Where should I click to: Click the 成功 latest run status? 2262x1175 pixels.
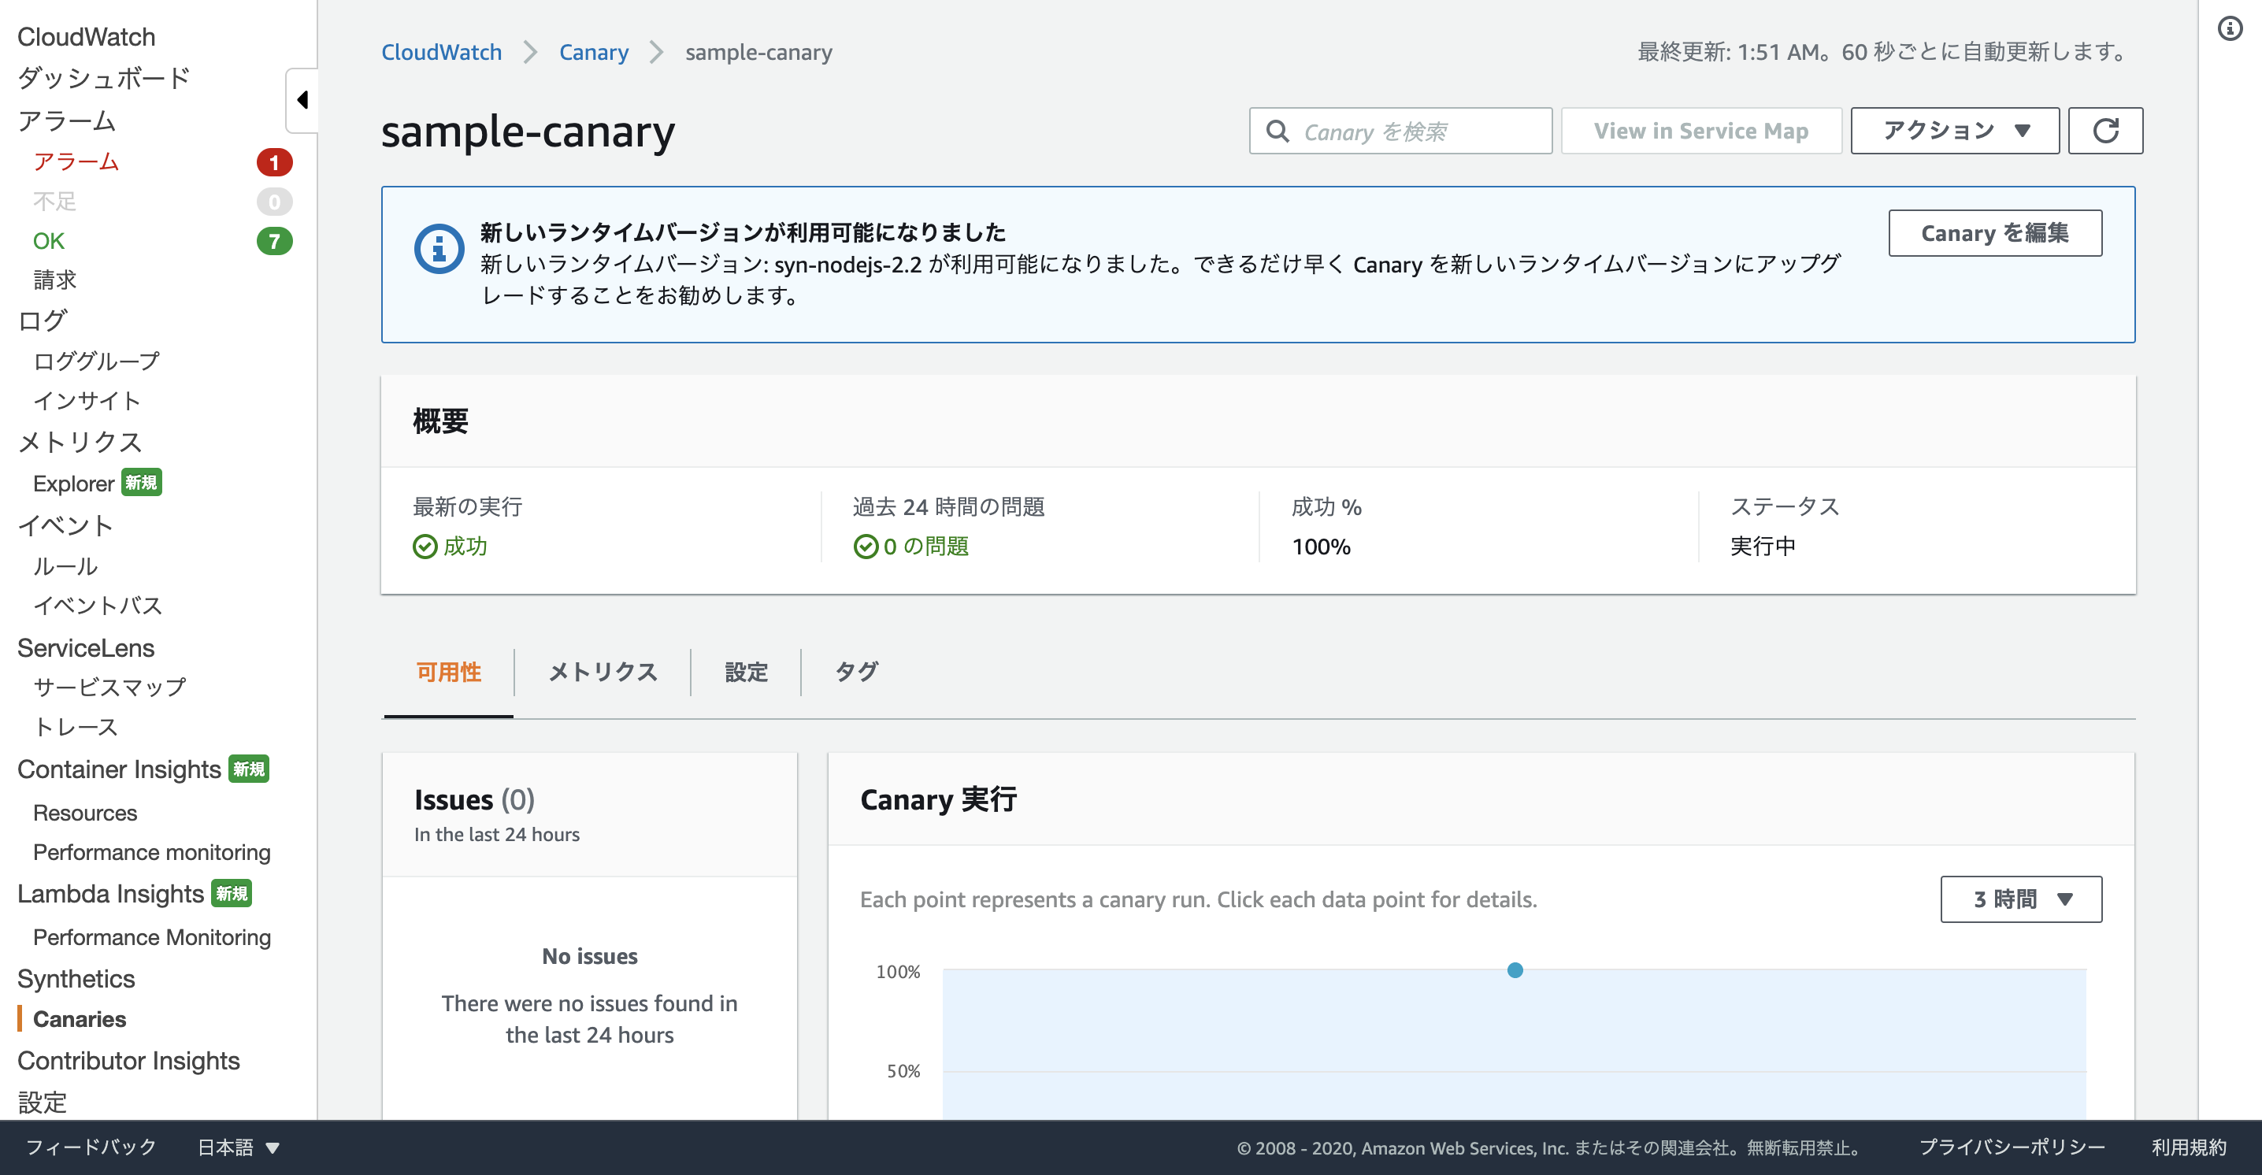click(465, 547)
